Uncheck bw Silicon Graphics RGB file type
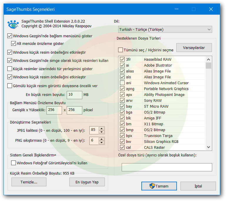Screen dimensions: 226x201 (122, 141)
